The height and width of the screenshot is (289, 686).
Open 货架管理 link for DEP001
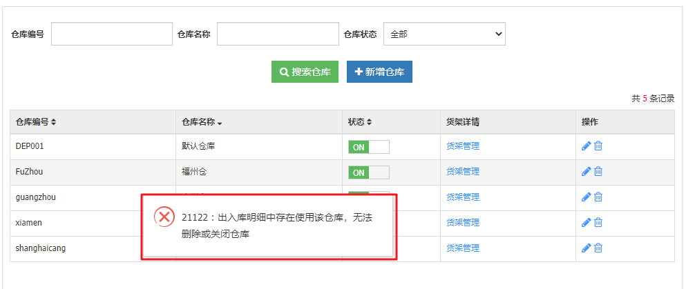(462, 146)
